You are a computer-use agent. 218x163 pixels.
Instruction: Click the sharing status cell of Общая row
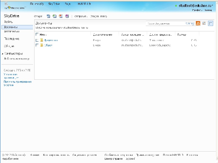pos(160,45)
